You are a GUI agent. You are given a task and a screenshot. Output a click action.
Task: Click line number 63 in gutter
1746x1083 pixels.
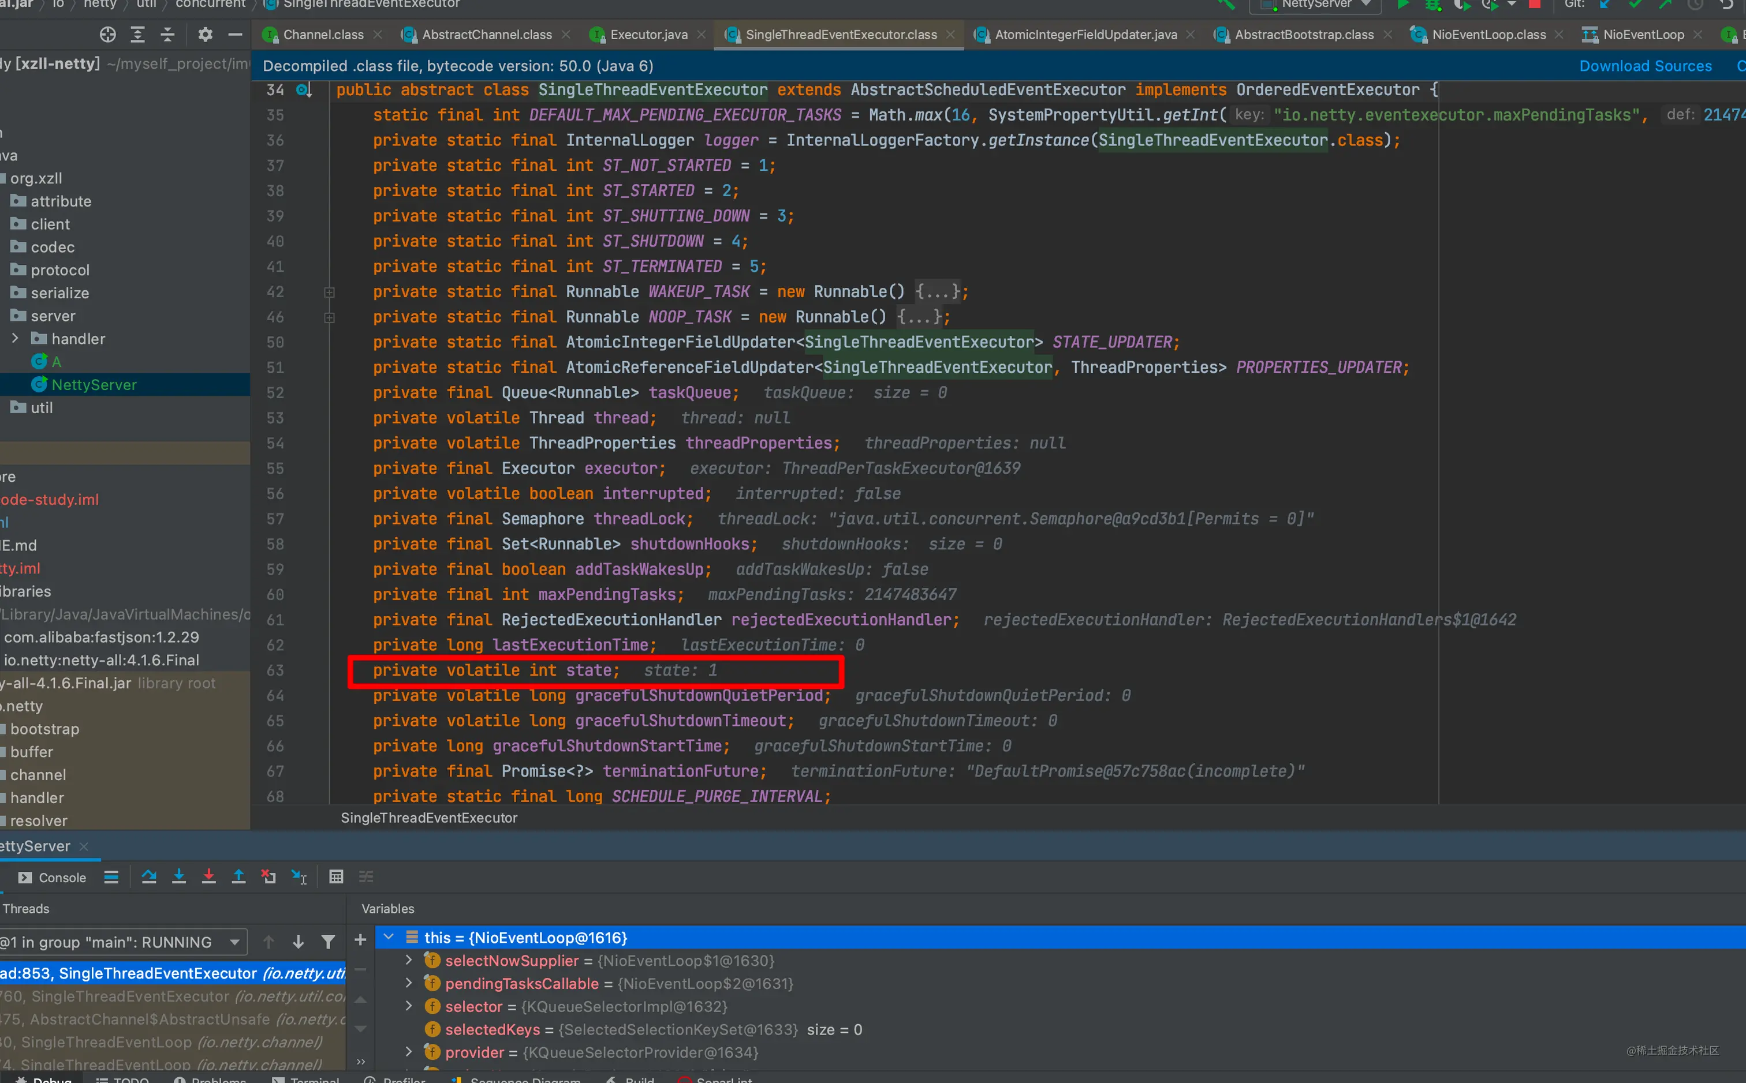pos(275,670)
